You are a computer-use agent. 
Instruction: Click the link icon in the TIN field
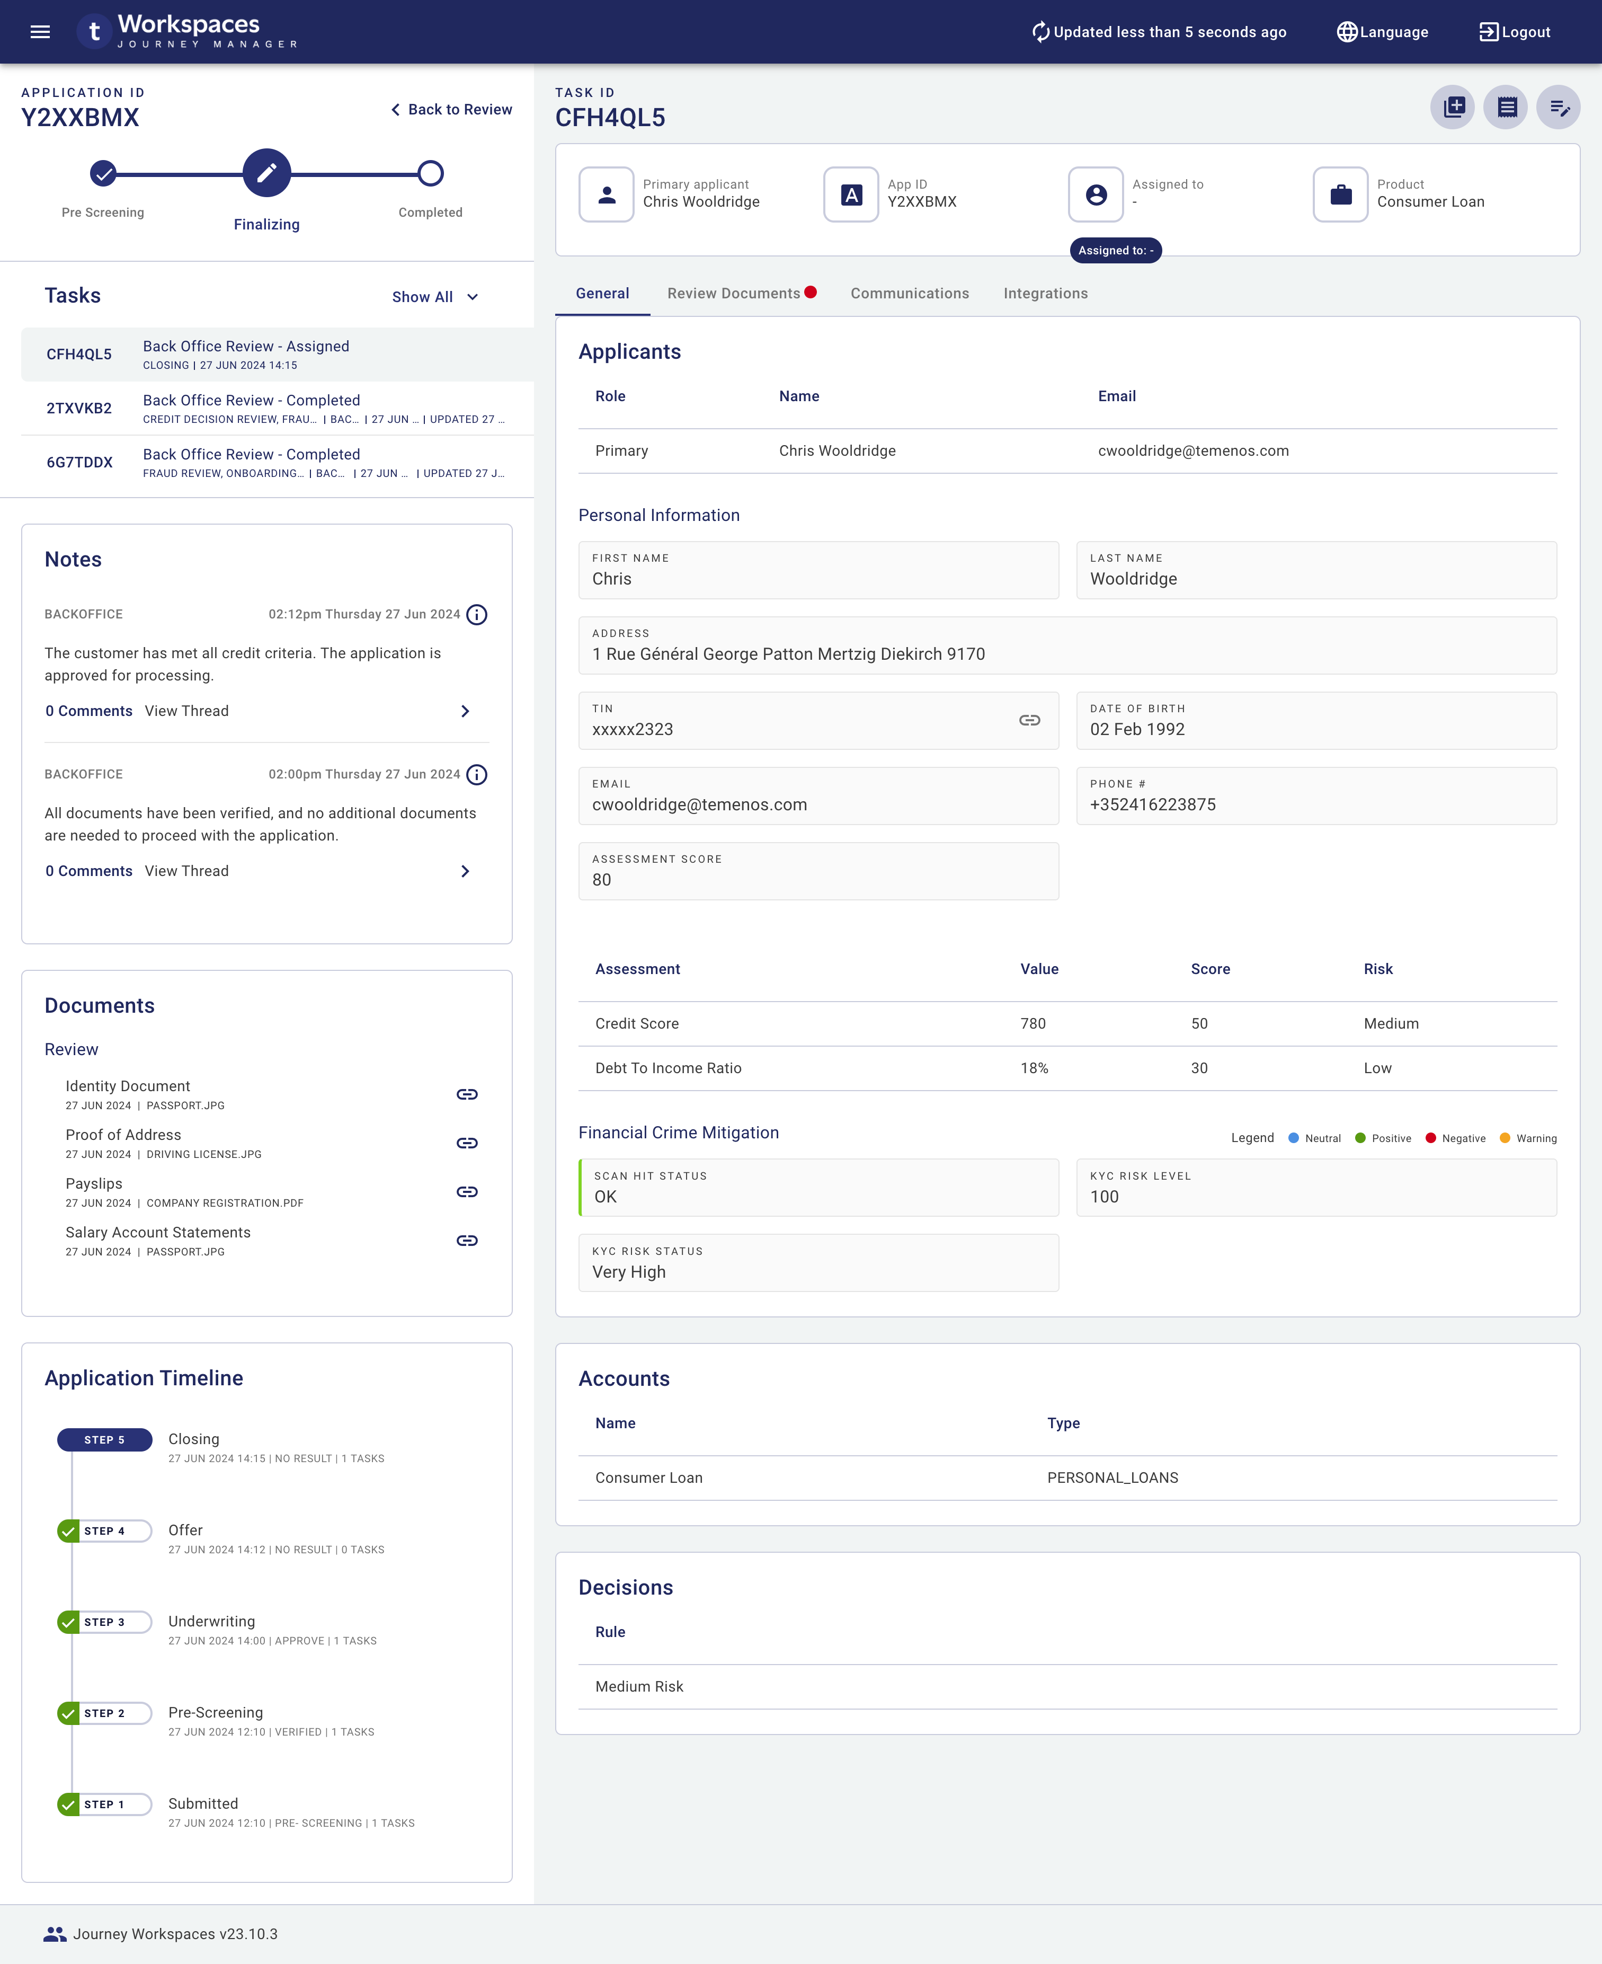[1029, 721]
